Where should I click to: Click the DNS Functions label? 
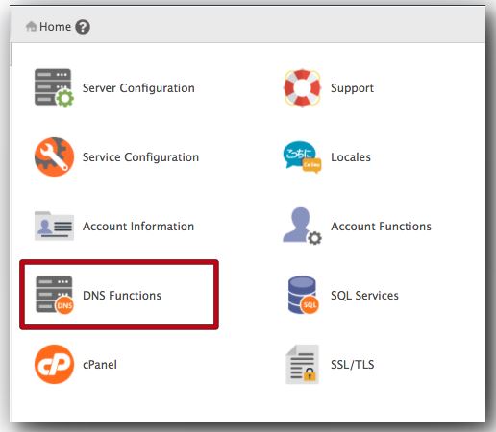pyautogui.click(x=122, y=296)
